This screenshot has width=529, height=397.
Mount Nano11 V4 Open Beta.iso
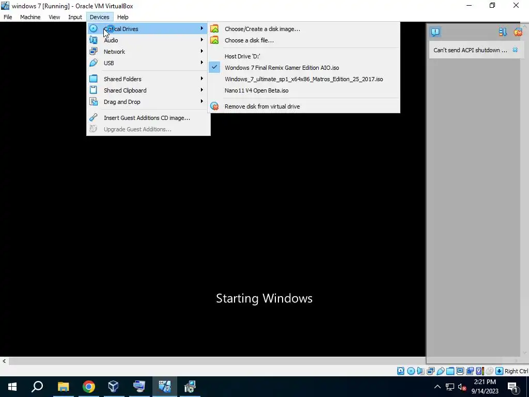(x=304, y=90)
